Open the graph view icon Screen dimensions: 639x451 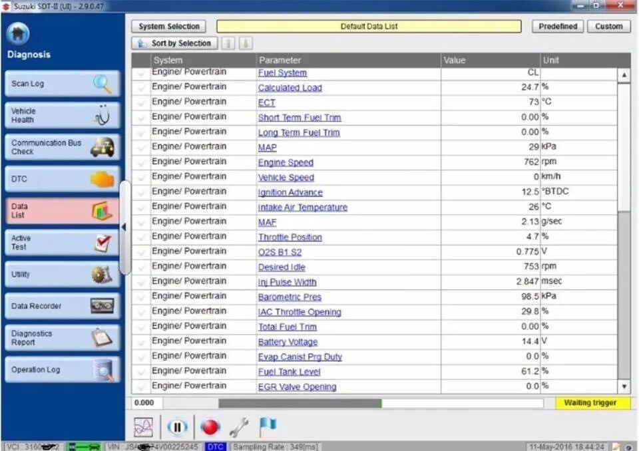coord(144,427)
